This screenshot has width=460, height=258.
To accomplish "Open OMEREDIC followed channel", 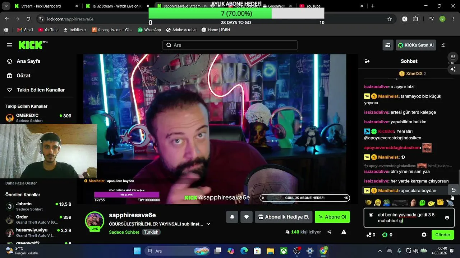I will 38,118.
